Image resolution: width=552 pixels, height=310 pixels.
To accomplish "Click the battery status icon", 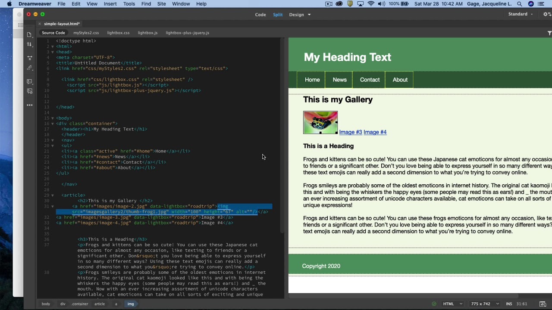I will pos(405,4).
